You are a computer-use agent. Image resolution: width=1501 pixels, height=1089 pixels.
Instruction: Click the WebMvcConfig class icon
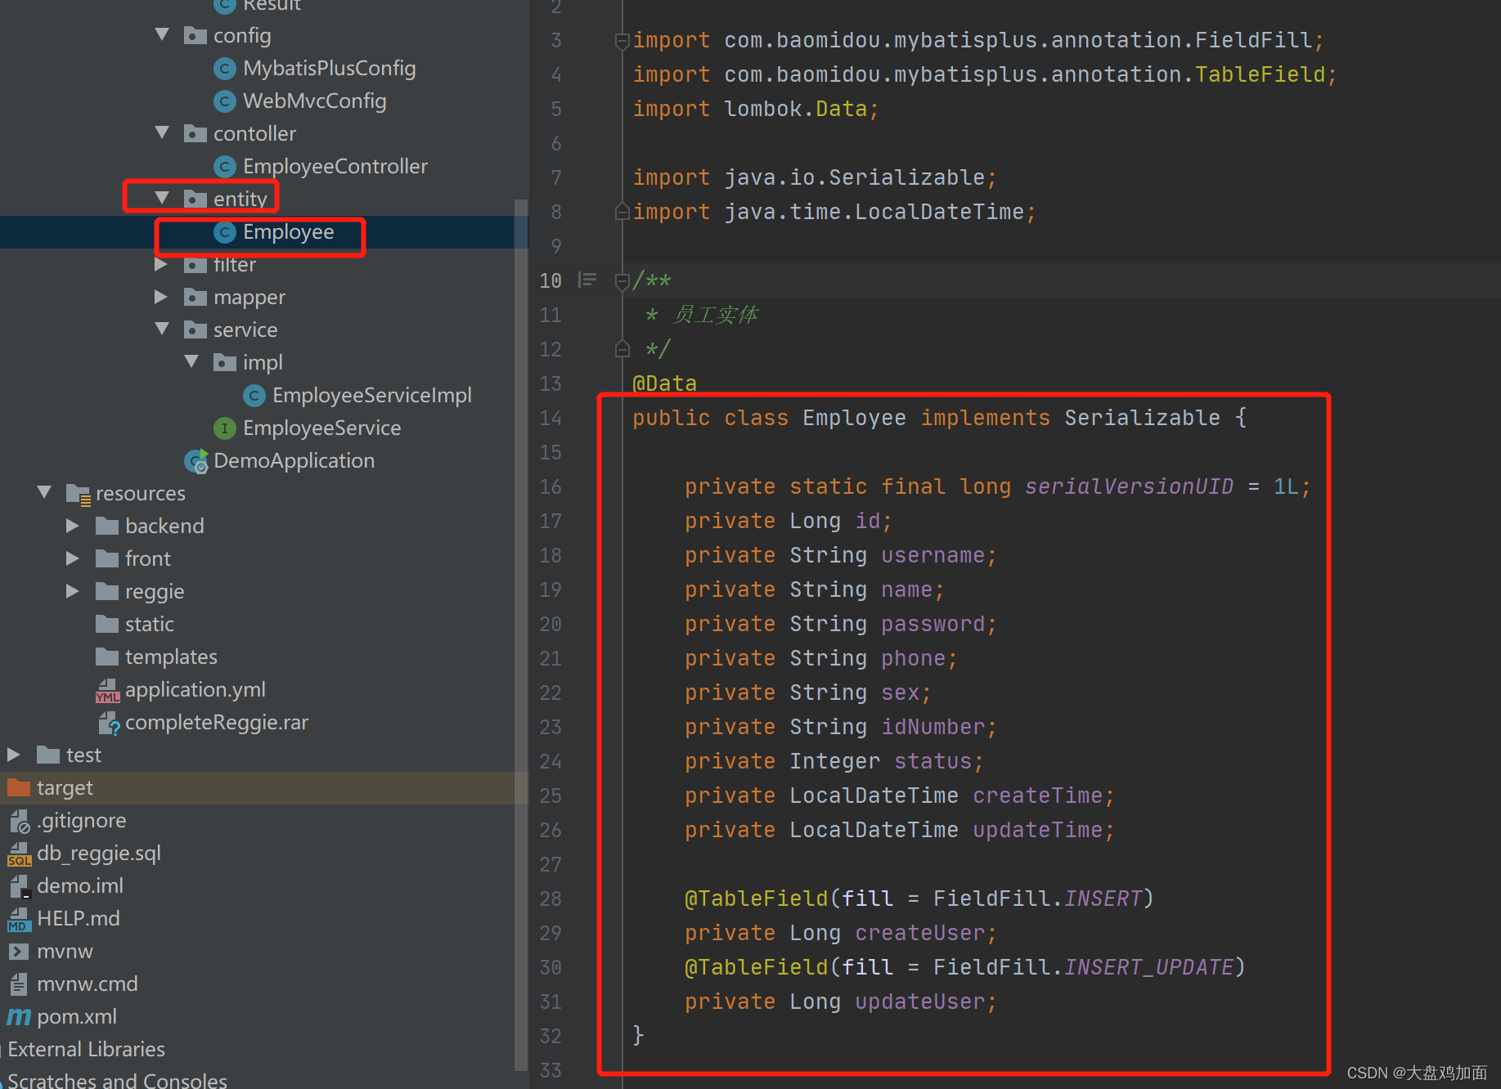point(225,101)
